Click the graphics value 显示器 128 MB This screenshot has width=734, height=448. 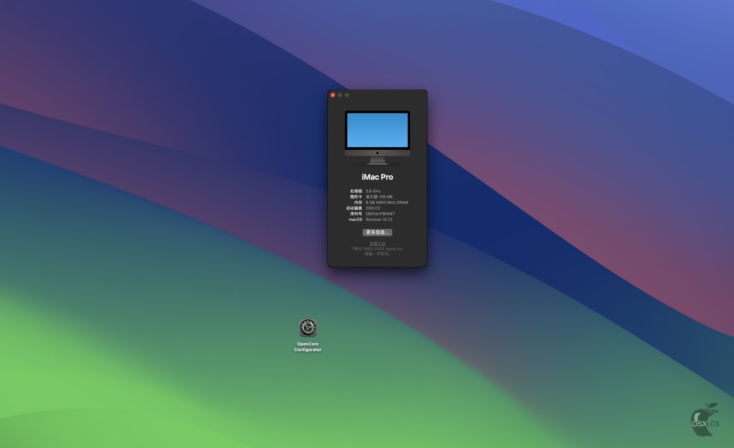click(379, 197)
